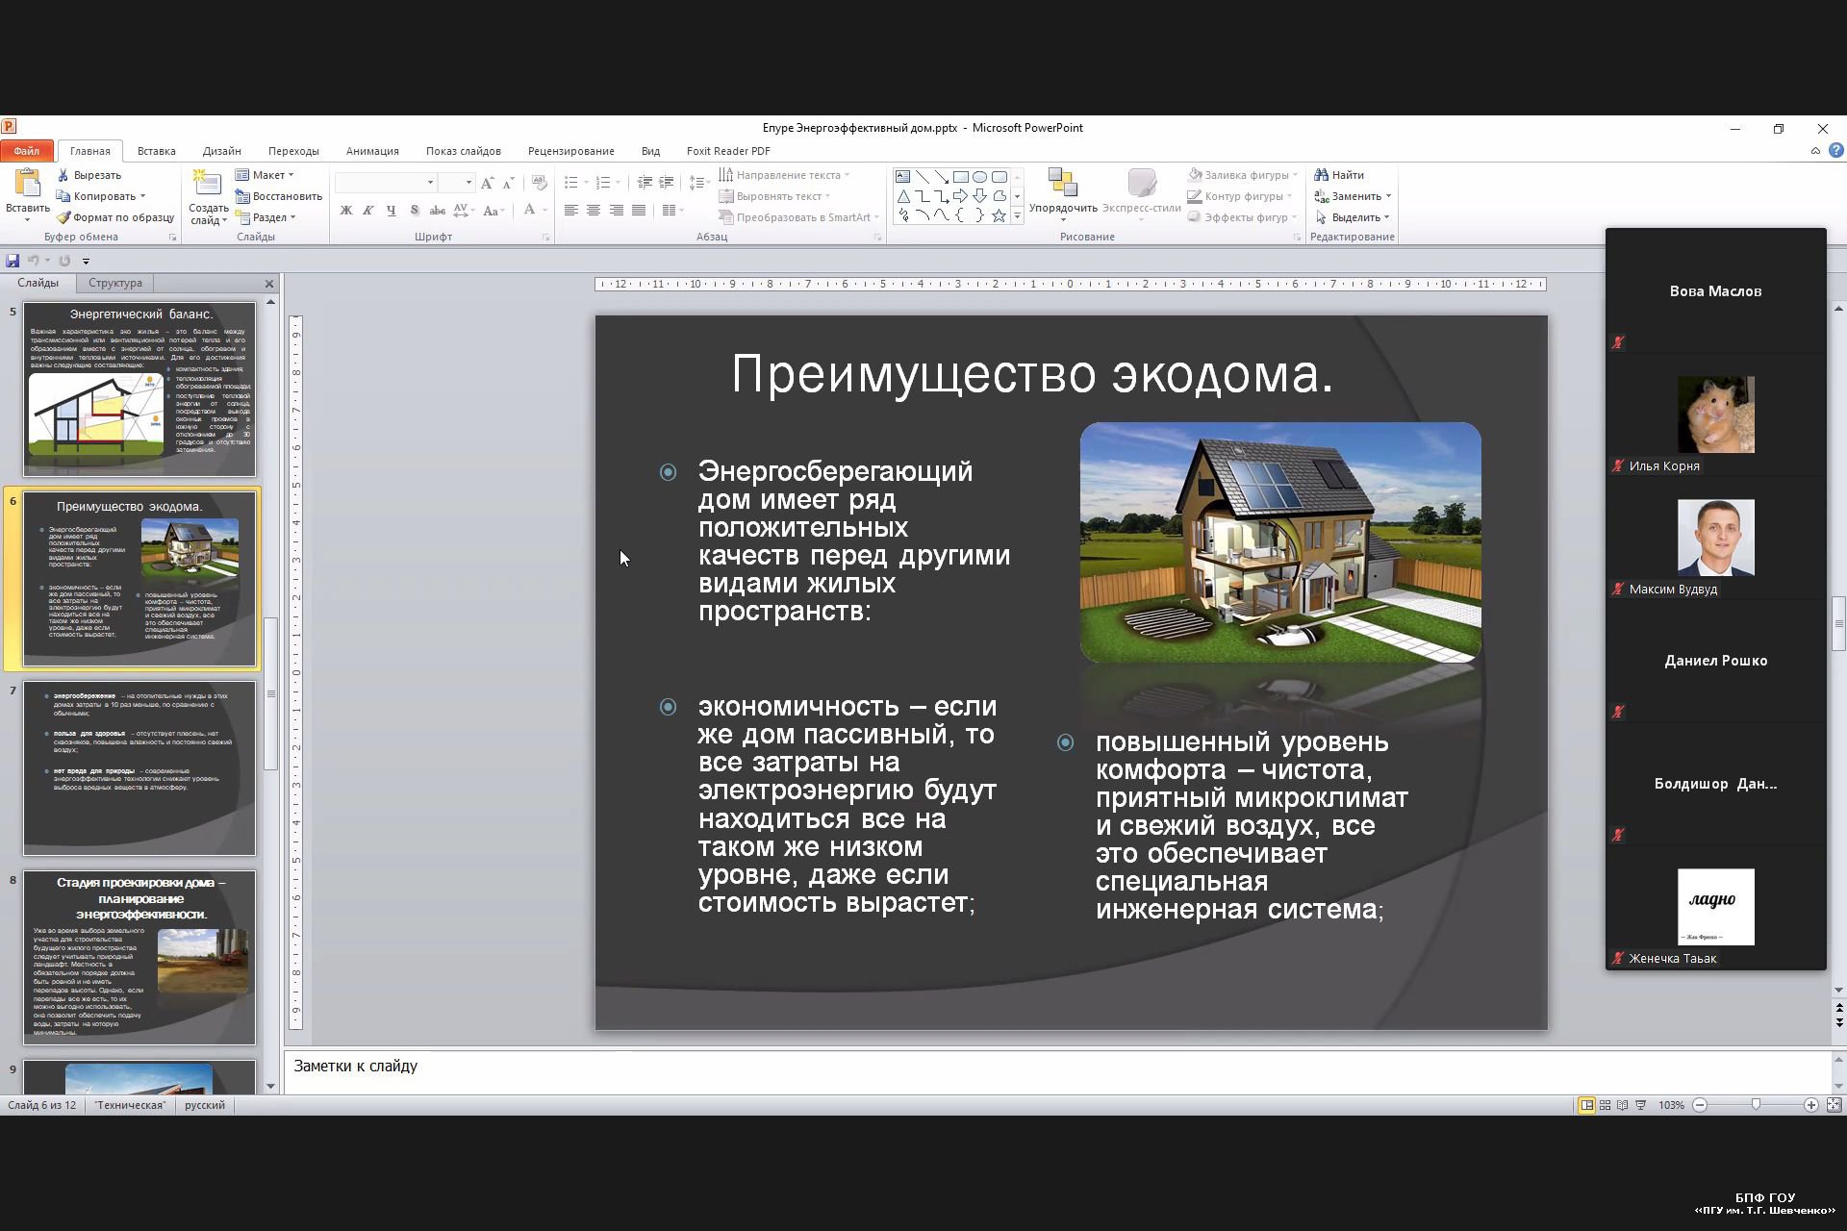Decrease the list indent level

645,183
